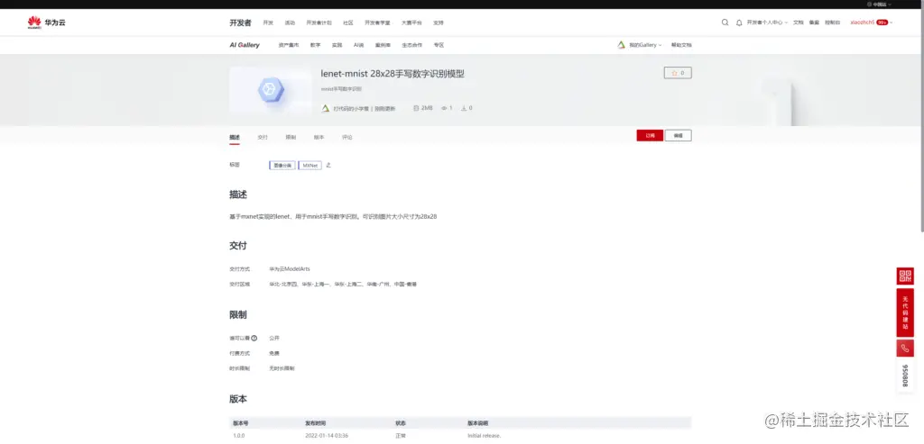This screenshot has width=924, height=444.
Task: Click the Initial release. version note
Action: (x=485, y=436)
